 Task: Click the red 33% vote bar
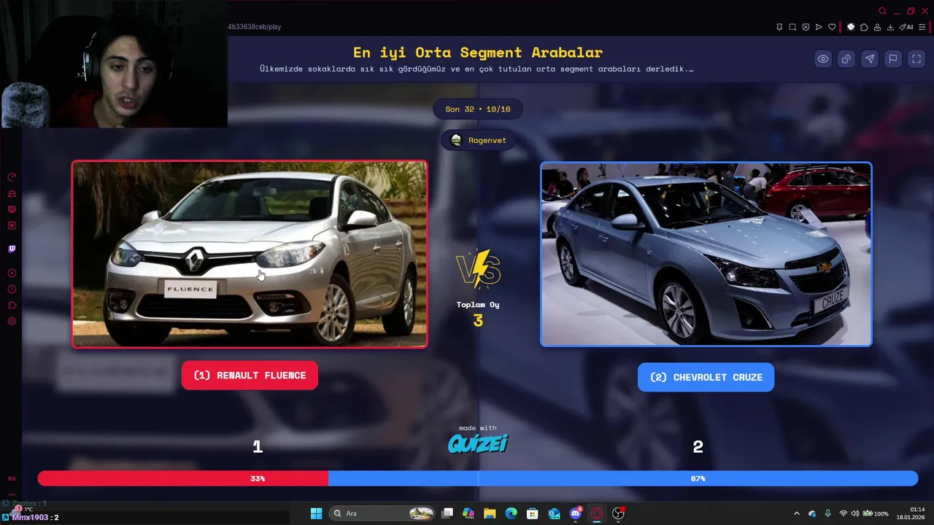(x=183, y=478)
